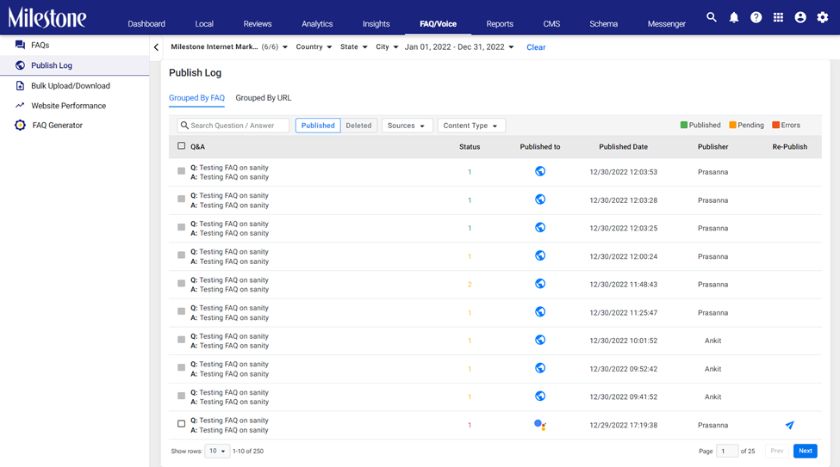
Task: Check the row published at 12:00:24
Action: point(181,255)
